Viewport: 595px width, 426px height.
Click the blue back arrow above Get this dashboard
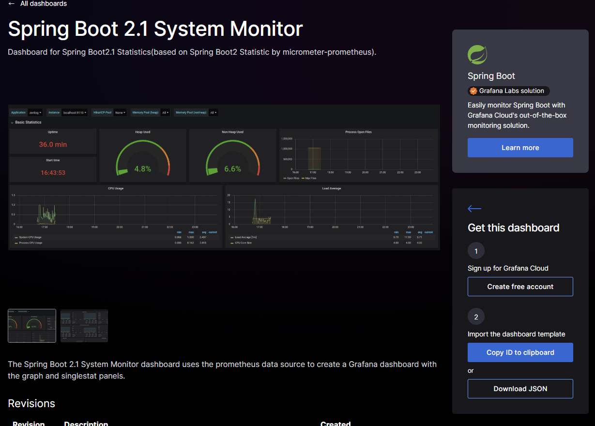click(x=474, y=209)
